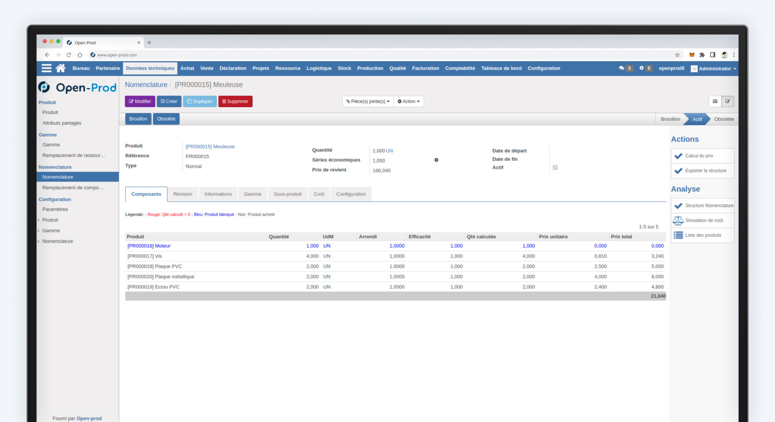Mark nomenclature as Obsolète

pyautogui.click(x=166, y=119)
